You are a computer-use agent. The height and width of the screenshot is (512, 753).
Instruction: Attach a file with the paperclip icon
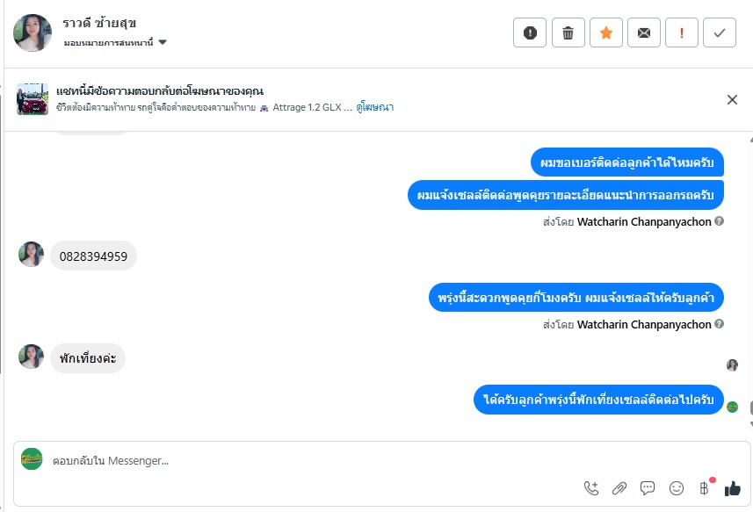point(619,488)
